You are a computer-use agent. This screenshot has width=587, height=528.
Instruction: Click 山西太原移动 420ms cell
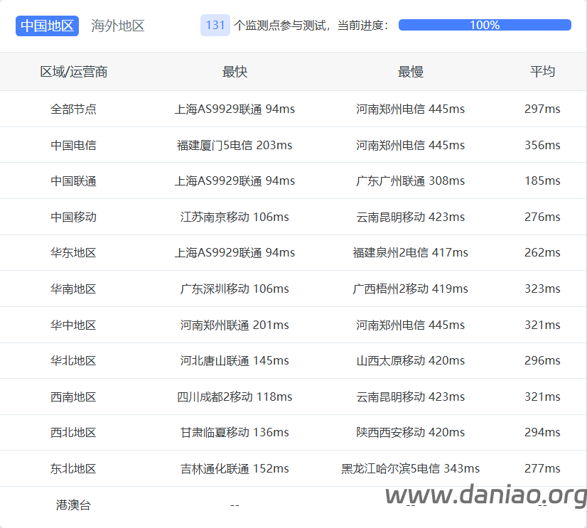tap(410, 360)
